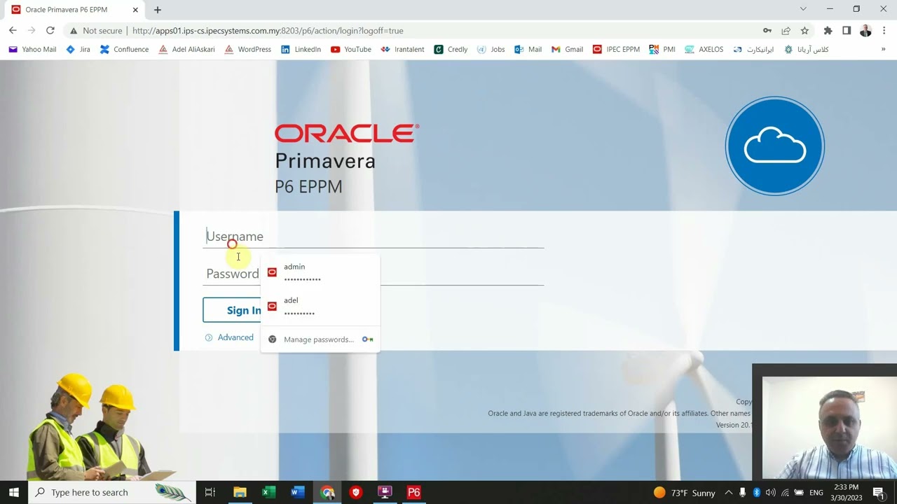Image resolution: width=897 pixels, height=504 pixels.
Task: Open the IPEC EPPM bookmark
Action: [616, 50]
